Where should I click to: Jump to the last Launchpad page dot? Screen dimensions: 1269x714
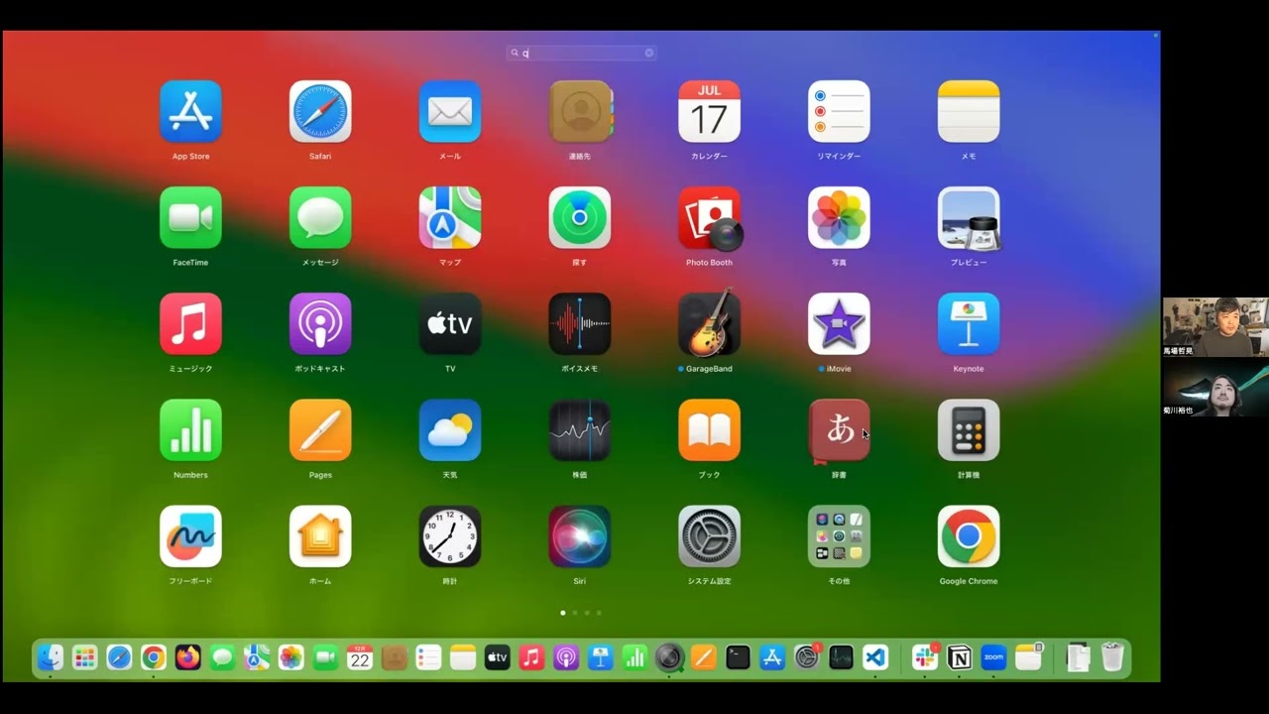tap(599, 613)
